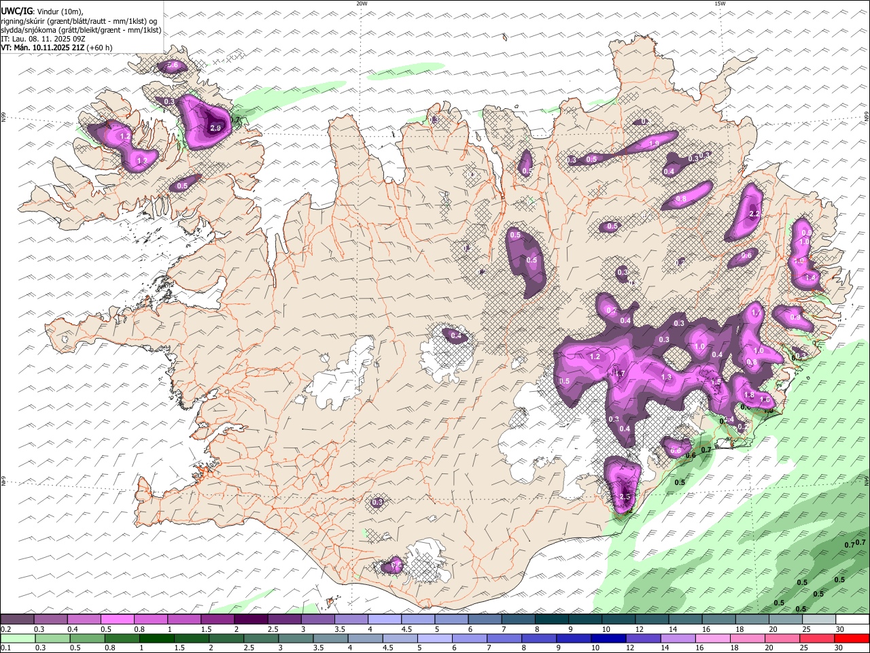The width and height of the screenshot is (870, 653).
Task: Pick the hot pink 20–25 rain scale swatch
Action: tap(782, 638)
